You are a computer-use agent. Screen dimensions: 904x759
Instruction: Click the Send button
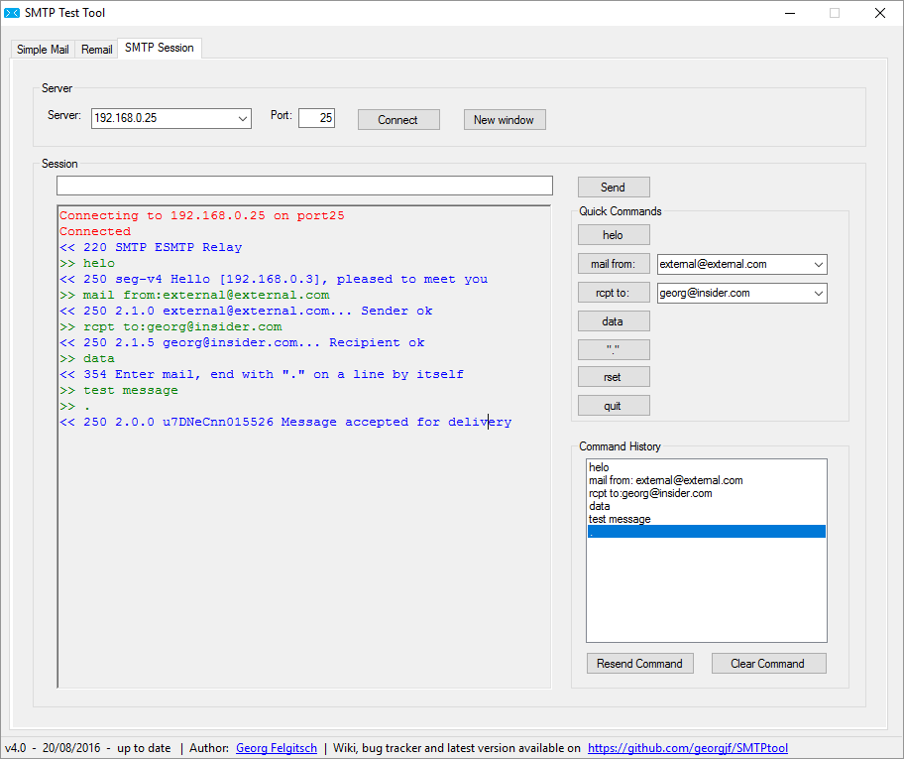614,187
